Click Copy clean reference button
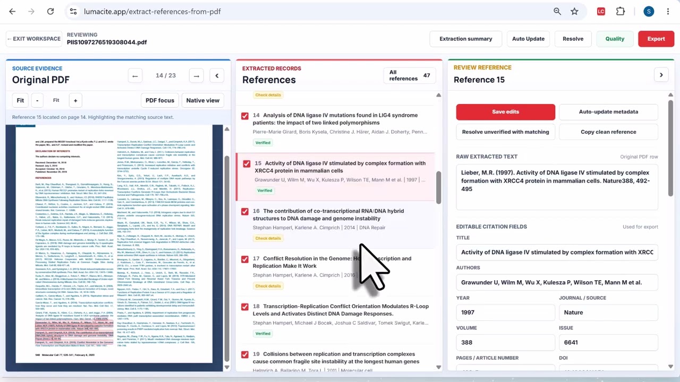The height and width of the screenshot is (382, 680). pos(608,132)
